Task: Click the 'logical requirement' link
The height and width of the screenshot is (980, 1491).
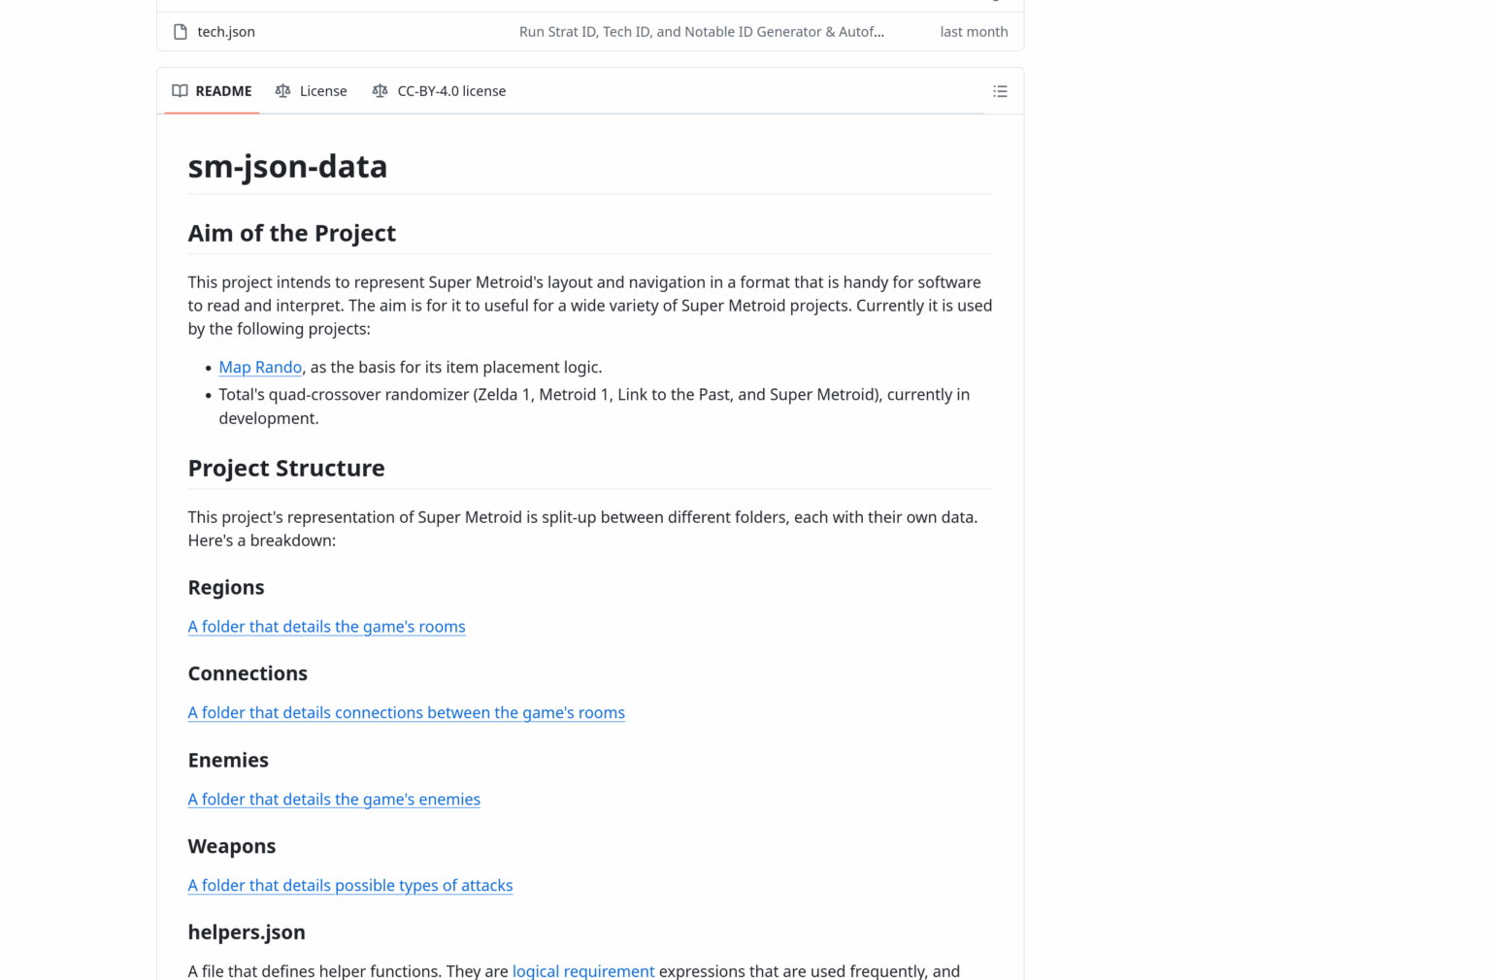Action: coord(583,970)
